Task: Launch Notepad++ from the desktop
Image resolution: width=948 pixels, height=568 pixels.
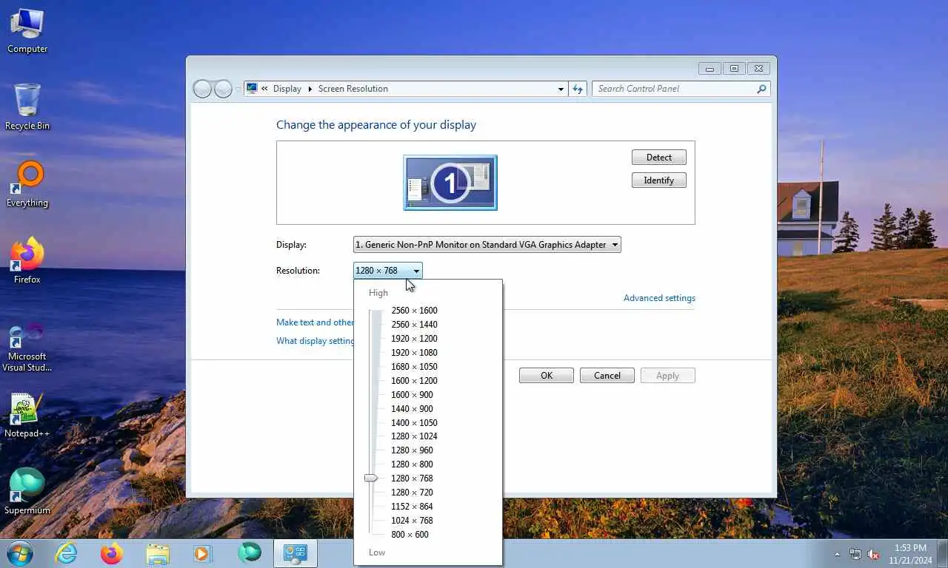Action: pyautogui.click(x=27, y=415)
